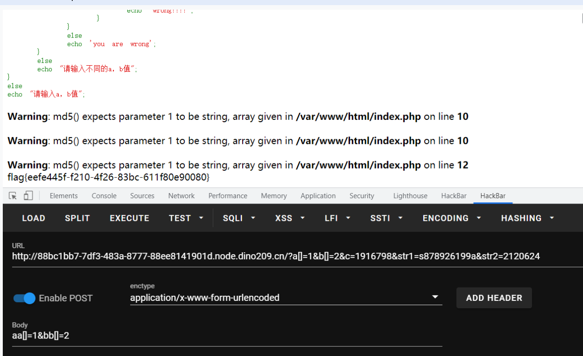Switch to the Network tab
The height and width of the screenshot is (356, 583).
182,196
